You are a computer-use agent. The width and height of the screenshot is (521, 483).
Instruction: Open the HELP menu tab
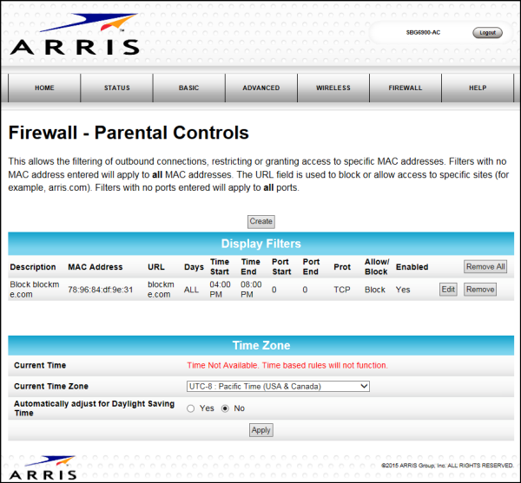tap(478, 88)
